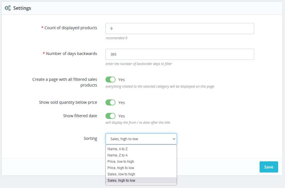Disable creating a page with all filtered sales products
This screenshot has height=188, width=285.
tap(110, 79)
